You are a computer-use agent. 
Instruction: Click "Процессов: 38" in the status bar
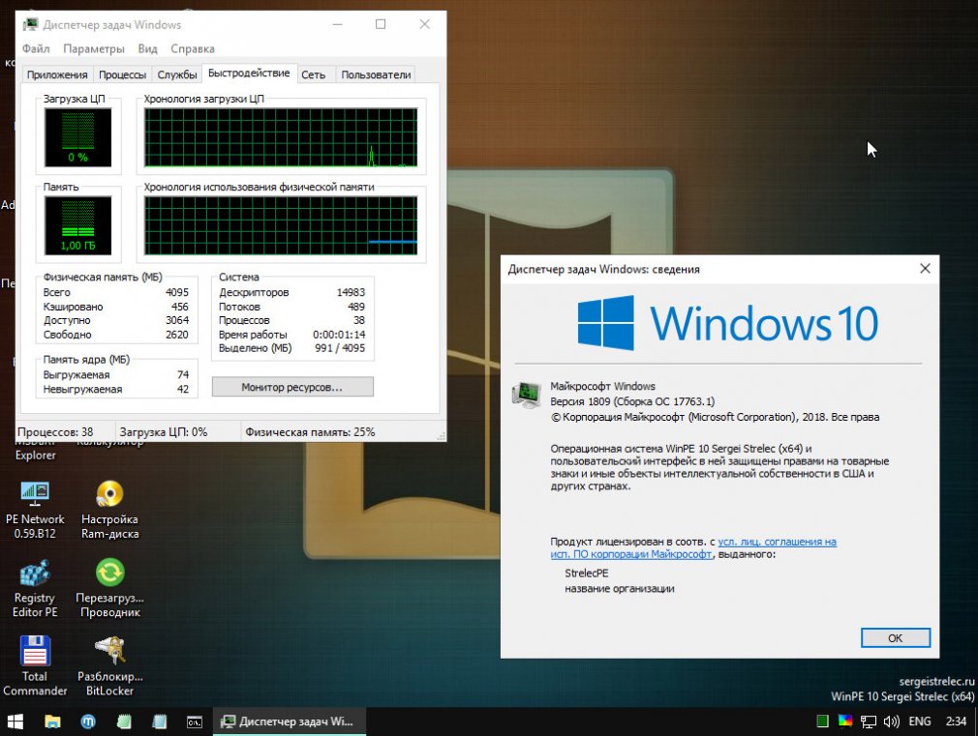click(55, 432)
